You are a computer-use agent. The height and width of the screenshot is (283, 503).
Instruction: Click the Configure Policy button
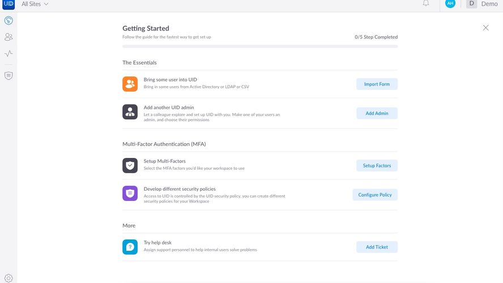click(x=375, y=195)
